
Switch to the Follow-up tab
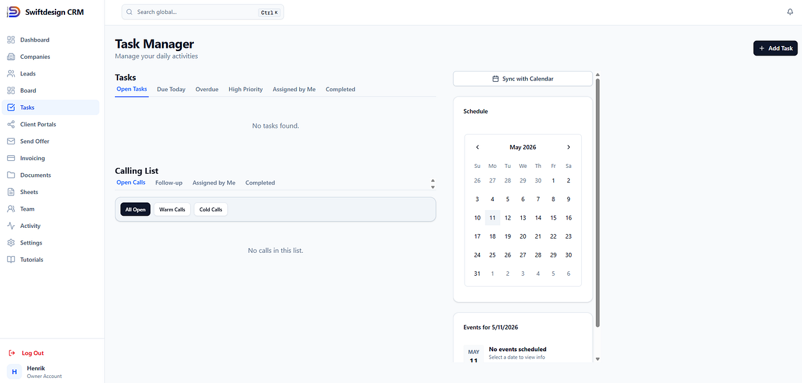coord(169,183)
